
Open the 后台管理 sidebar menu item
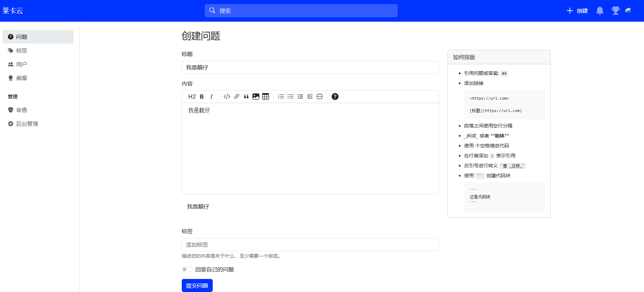tap(38, 124)
